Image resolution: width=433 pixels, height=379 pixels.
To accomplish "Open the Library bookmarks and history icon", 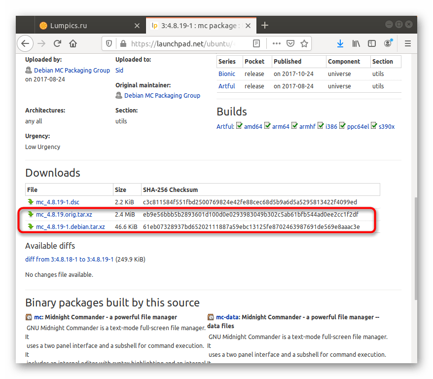I will 356,43.
